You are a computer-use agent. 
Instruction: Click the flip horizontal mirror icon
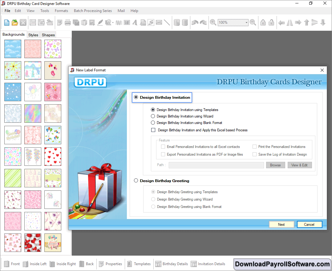tap(289, 22)
